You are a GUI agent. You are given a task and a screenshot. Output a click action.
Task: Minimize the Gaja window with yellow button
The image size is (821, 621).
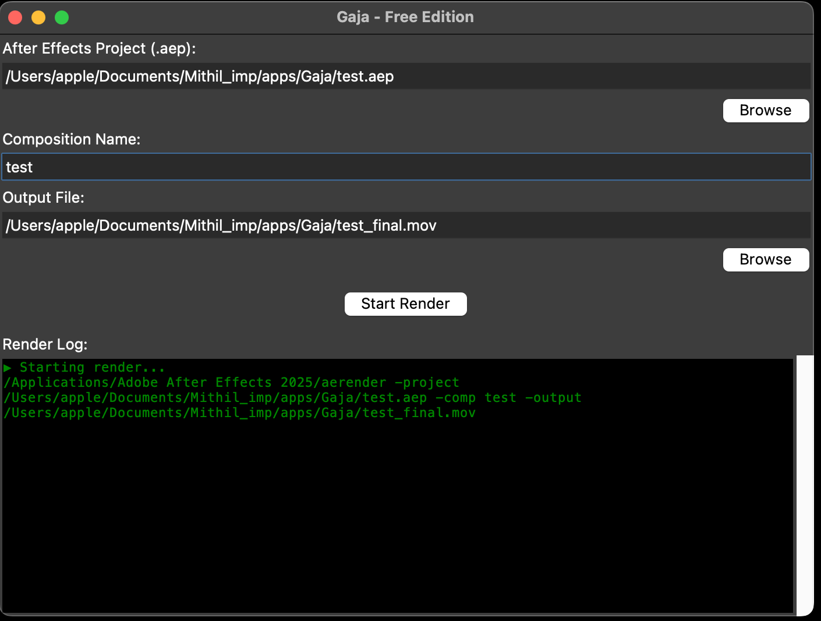(x=38, y=17)
